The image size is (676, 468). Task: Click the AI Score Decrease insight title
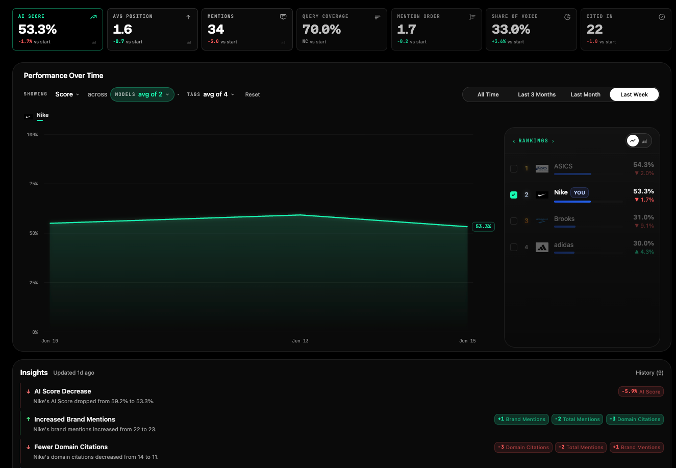pos(62,391)
